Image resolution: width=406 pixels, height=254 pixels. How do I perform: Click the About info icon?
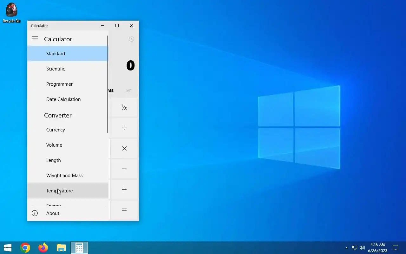(35, 213)
